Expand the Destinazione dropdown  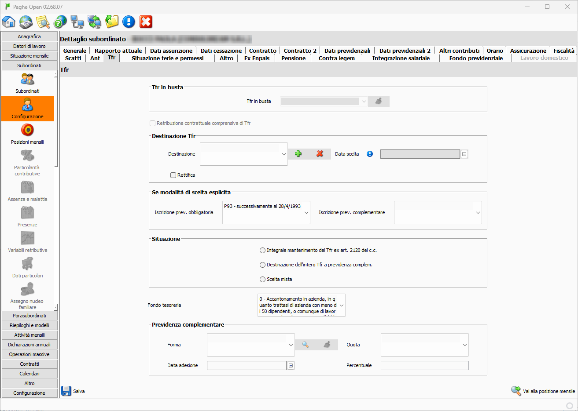(x=283, y=154)
